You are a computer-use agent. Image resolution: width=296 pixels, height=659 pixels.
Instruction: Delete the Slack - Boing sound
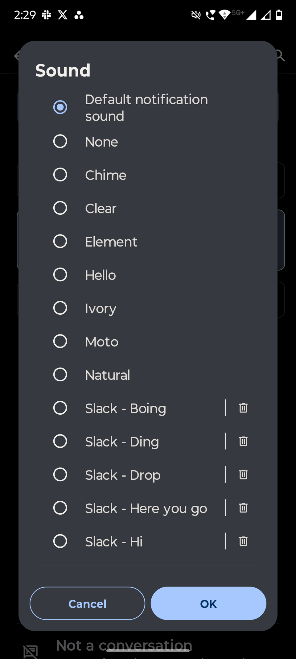click(x=243, y=408)
